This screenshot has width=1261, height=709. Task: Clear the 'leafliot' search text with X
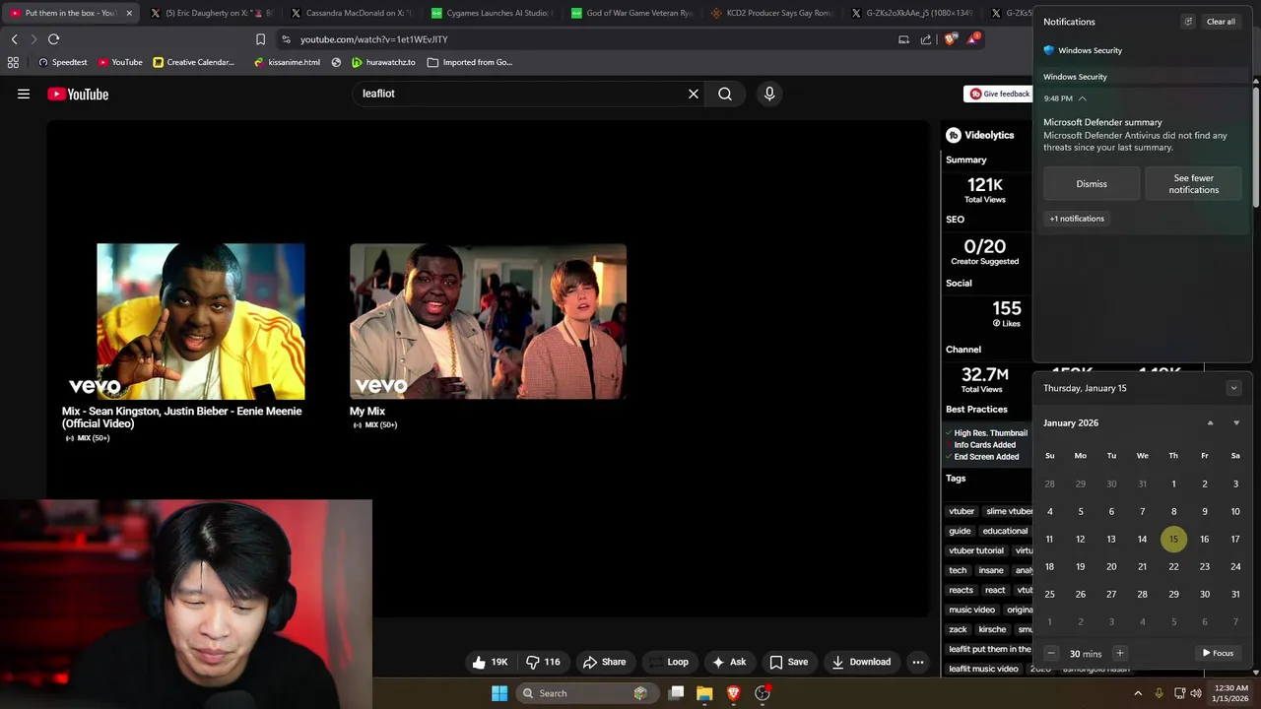(694, 94)
